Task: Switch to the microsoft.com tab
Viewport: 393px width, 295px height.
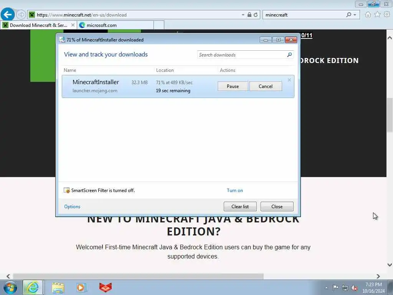Action: [115, 25]
